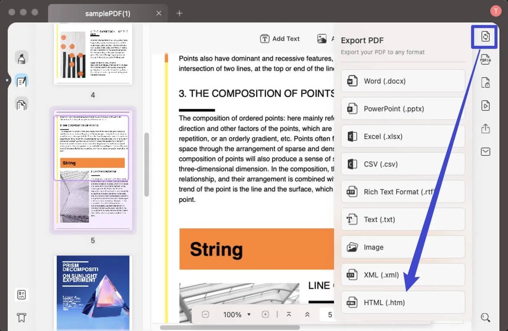
Task: Open a new tab with plus
Action: pyautogui.click(x=179, y=13)
